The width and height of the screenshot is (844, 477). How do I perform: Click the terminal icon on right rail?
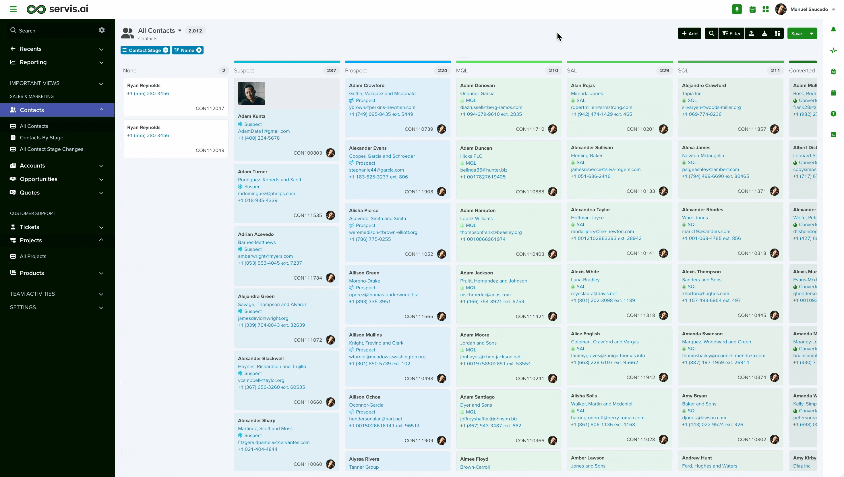(x=833, y=134)
